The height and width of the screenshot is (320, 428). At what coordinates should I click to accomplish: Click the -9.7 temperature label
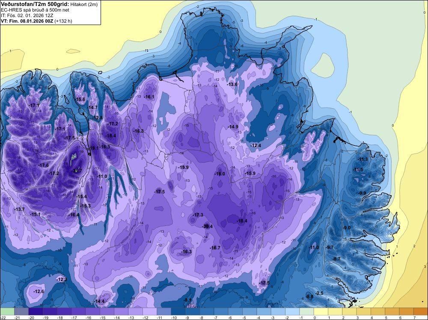coord(330,247)
